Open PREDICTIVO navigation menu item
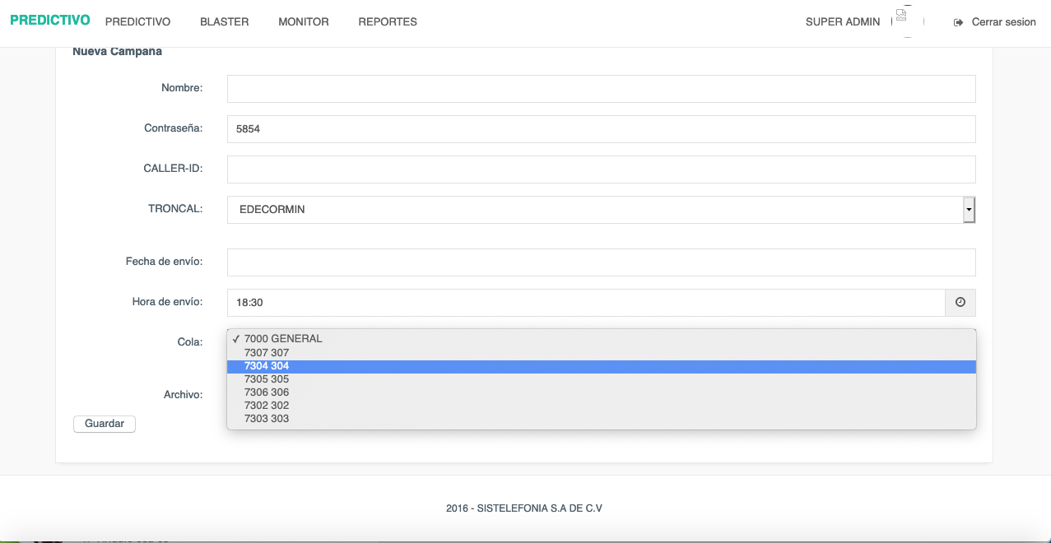Image resolution: width=1051 pixels, height=543 pixels. (x=137, y=22)
